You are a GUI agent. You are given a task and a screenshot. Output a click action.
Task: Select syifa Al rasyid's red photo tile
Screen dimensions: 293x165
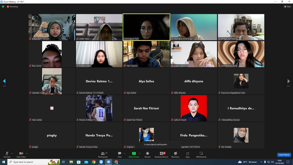194,108
